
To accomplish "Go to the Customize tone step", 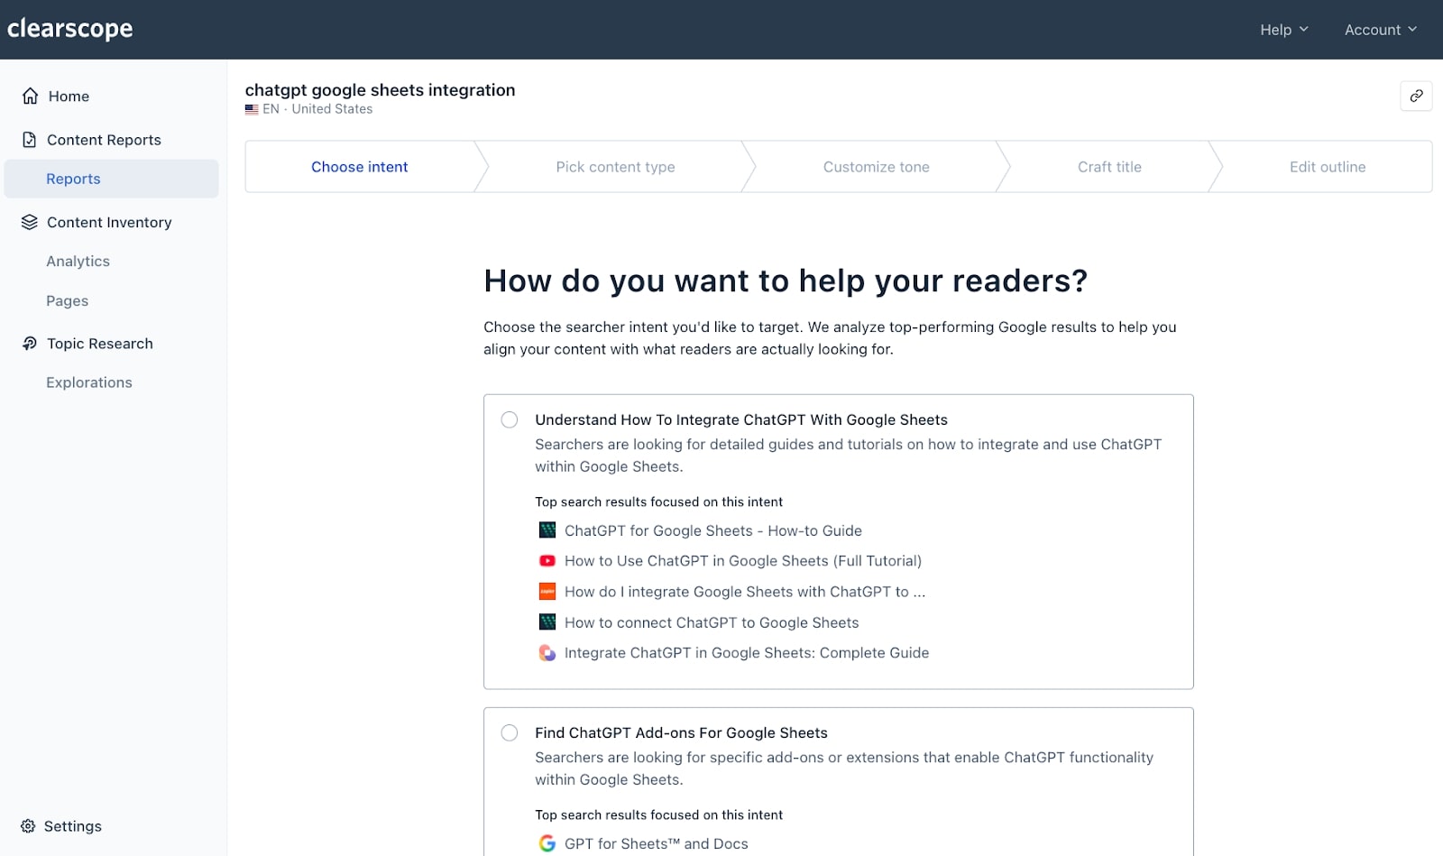I will [x=876, y=167].
